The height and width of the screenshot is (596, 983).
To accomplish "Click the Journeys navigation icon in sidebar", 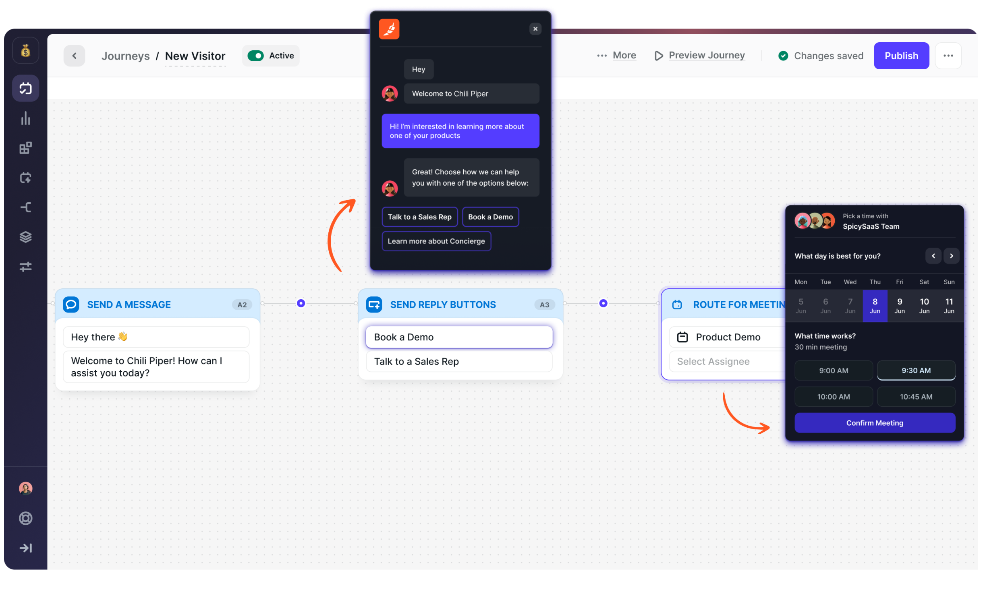I will coord(25,89).
